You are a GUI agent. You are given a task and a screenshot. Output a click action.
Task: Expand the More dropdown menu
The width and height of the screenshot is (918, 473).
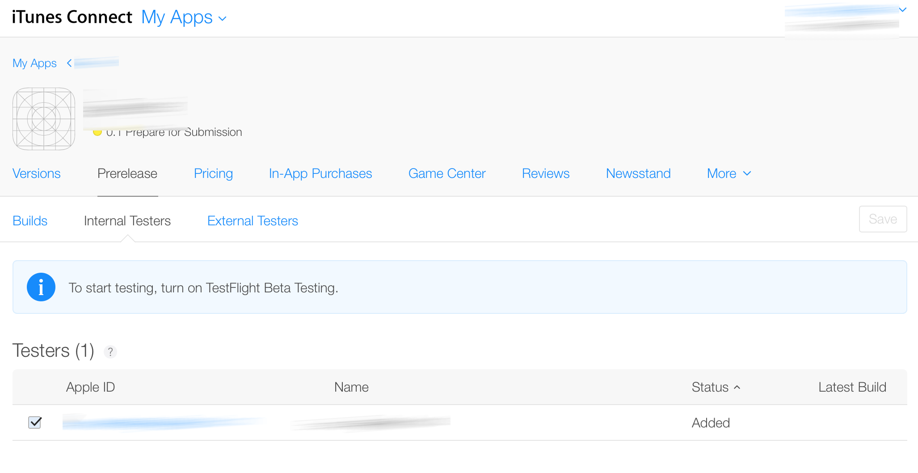point(729,173)
